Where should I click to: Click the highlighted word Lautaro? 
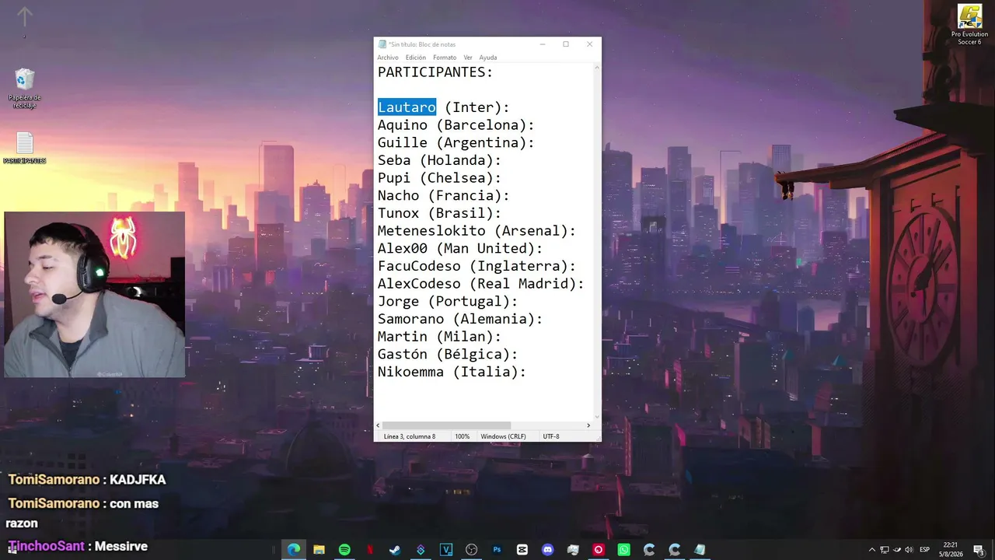[407, 107]
